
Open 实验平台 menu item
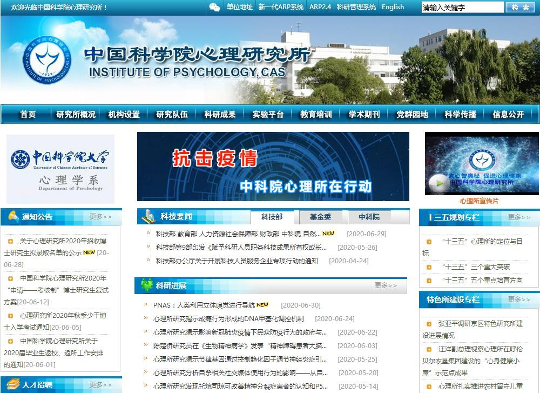[268, 115]
